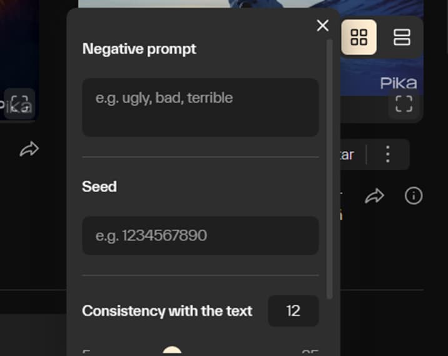Switch to stacked list view layout
Image resolution: width=448 pixels, height=356 pixels.
tap(401, 37)
